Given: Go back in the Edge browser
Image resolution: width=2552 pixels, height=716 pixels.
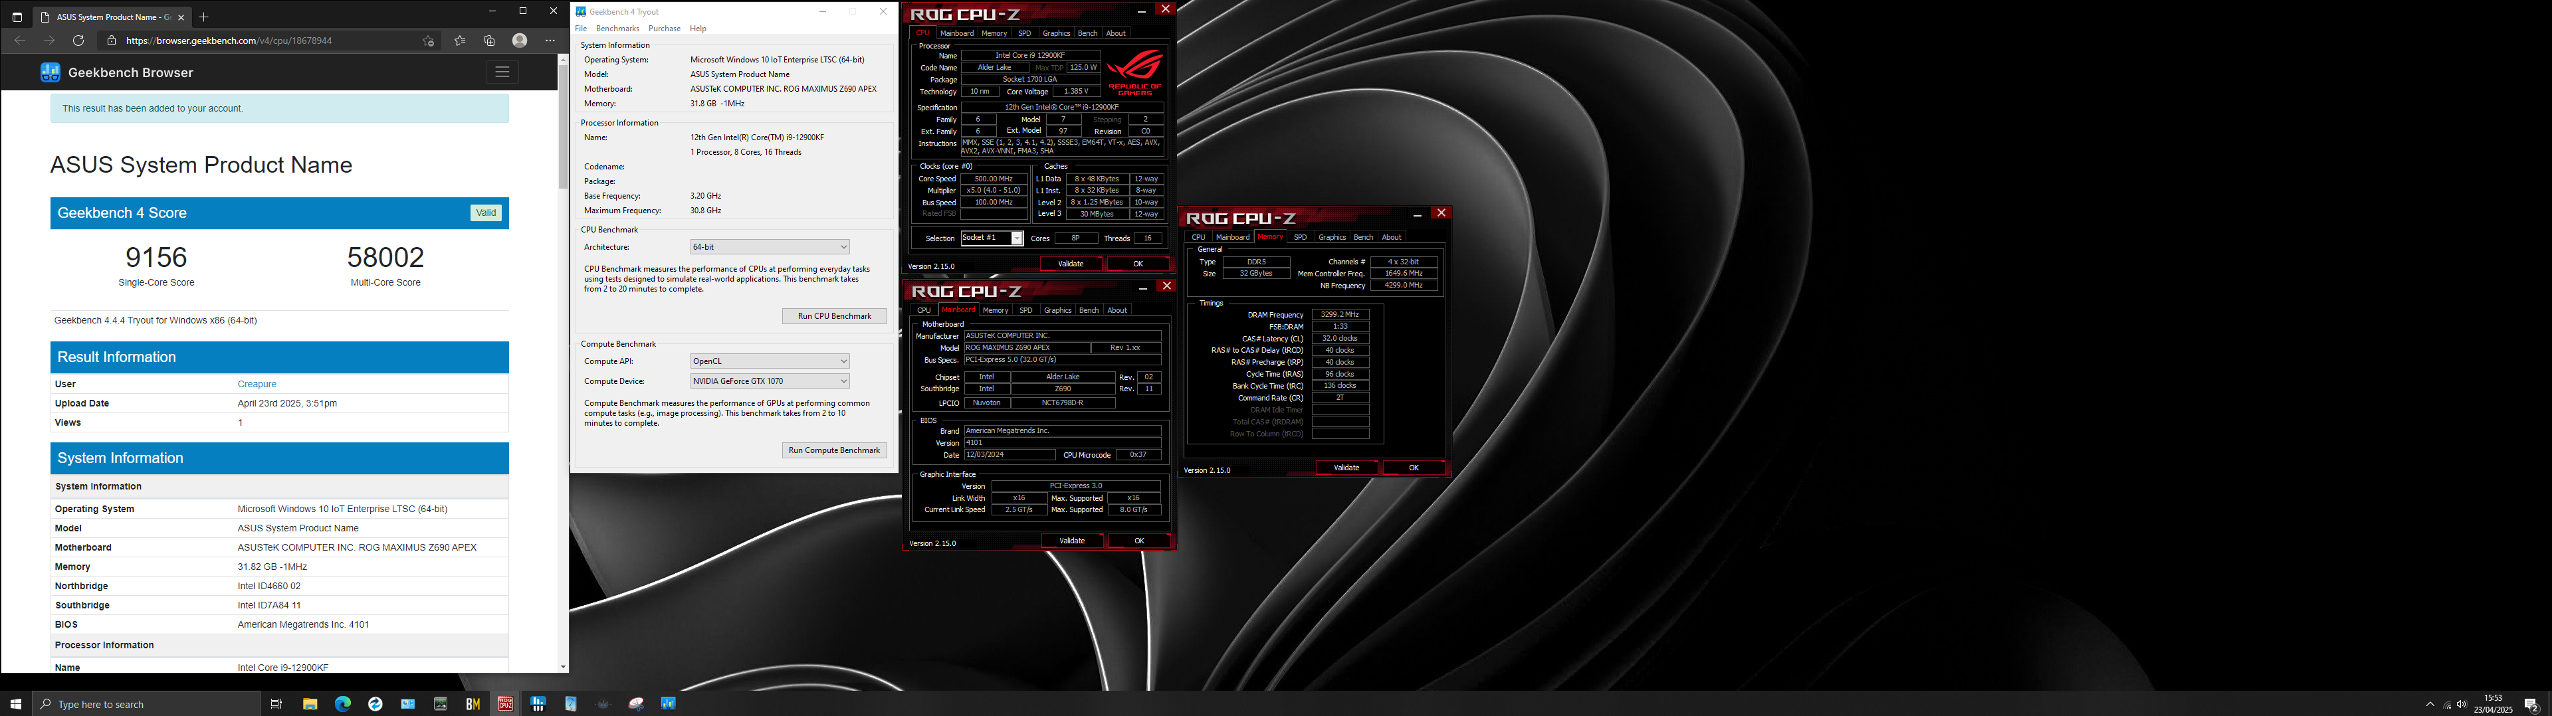Looking at the screenshot, I should (20, 41).
